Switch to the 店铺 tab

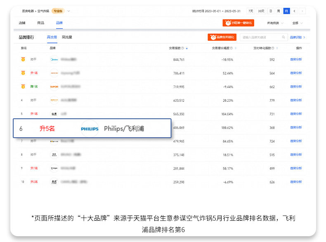point(22,23)
